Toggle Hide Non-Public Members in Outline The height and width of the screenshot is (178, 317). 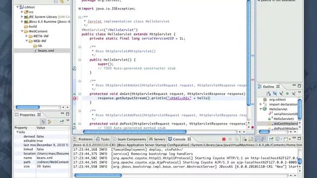(287, 93)
